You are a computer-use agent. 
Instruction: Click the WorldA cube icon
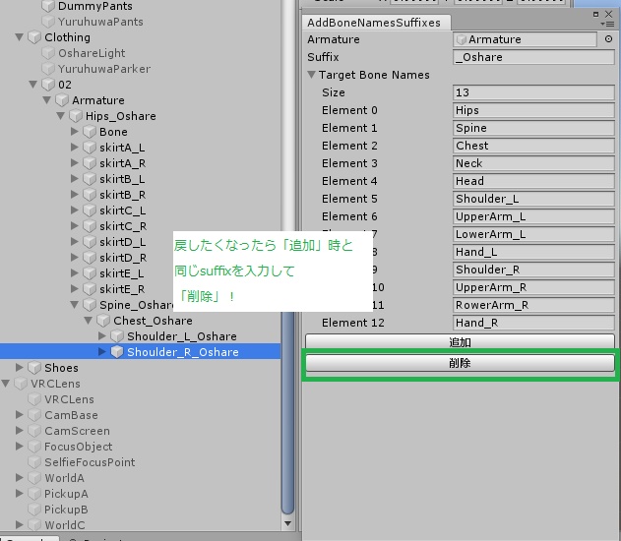pyautogui.click(x=34, y=478)
